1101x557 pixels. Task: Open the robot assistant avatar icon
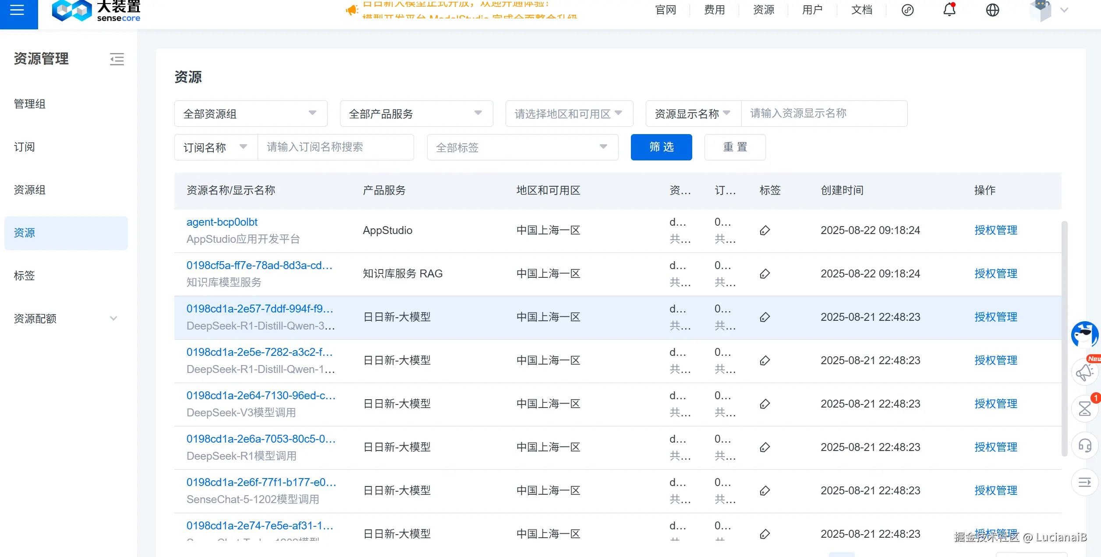(1084, 335)
